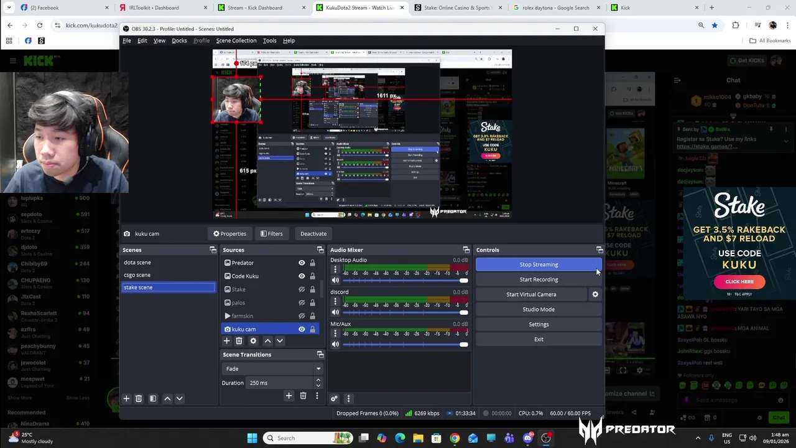Toggle lock on Predator source

(x=312, y=263)
